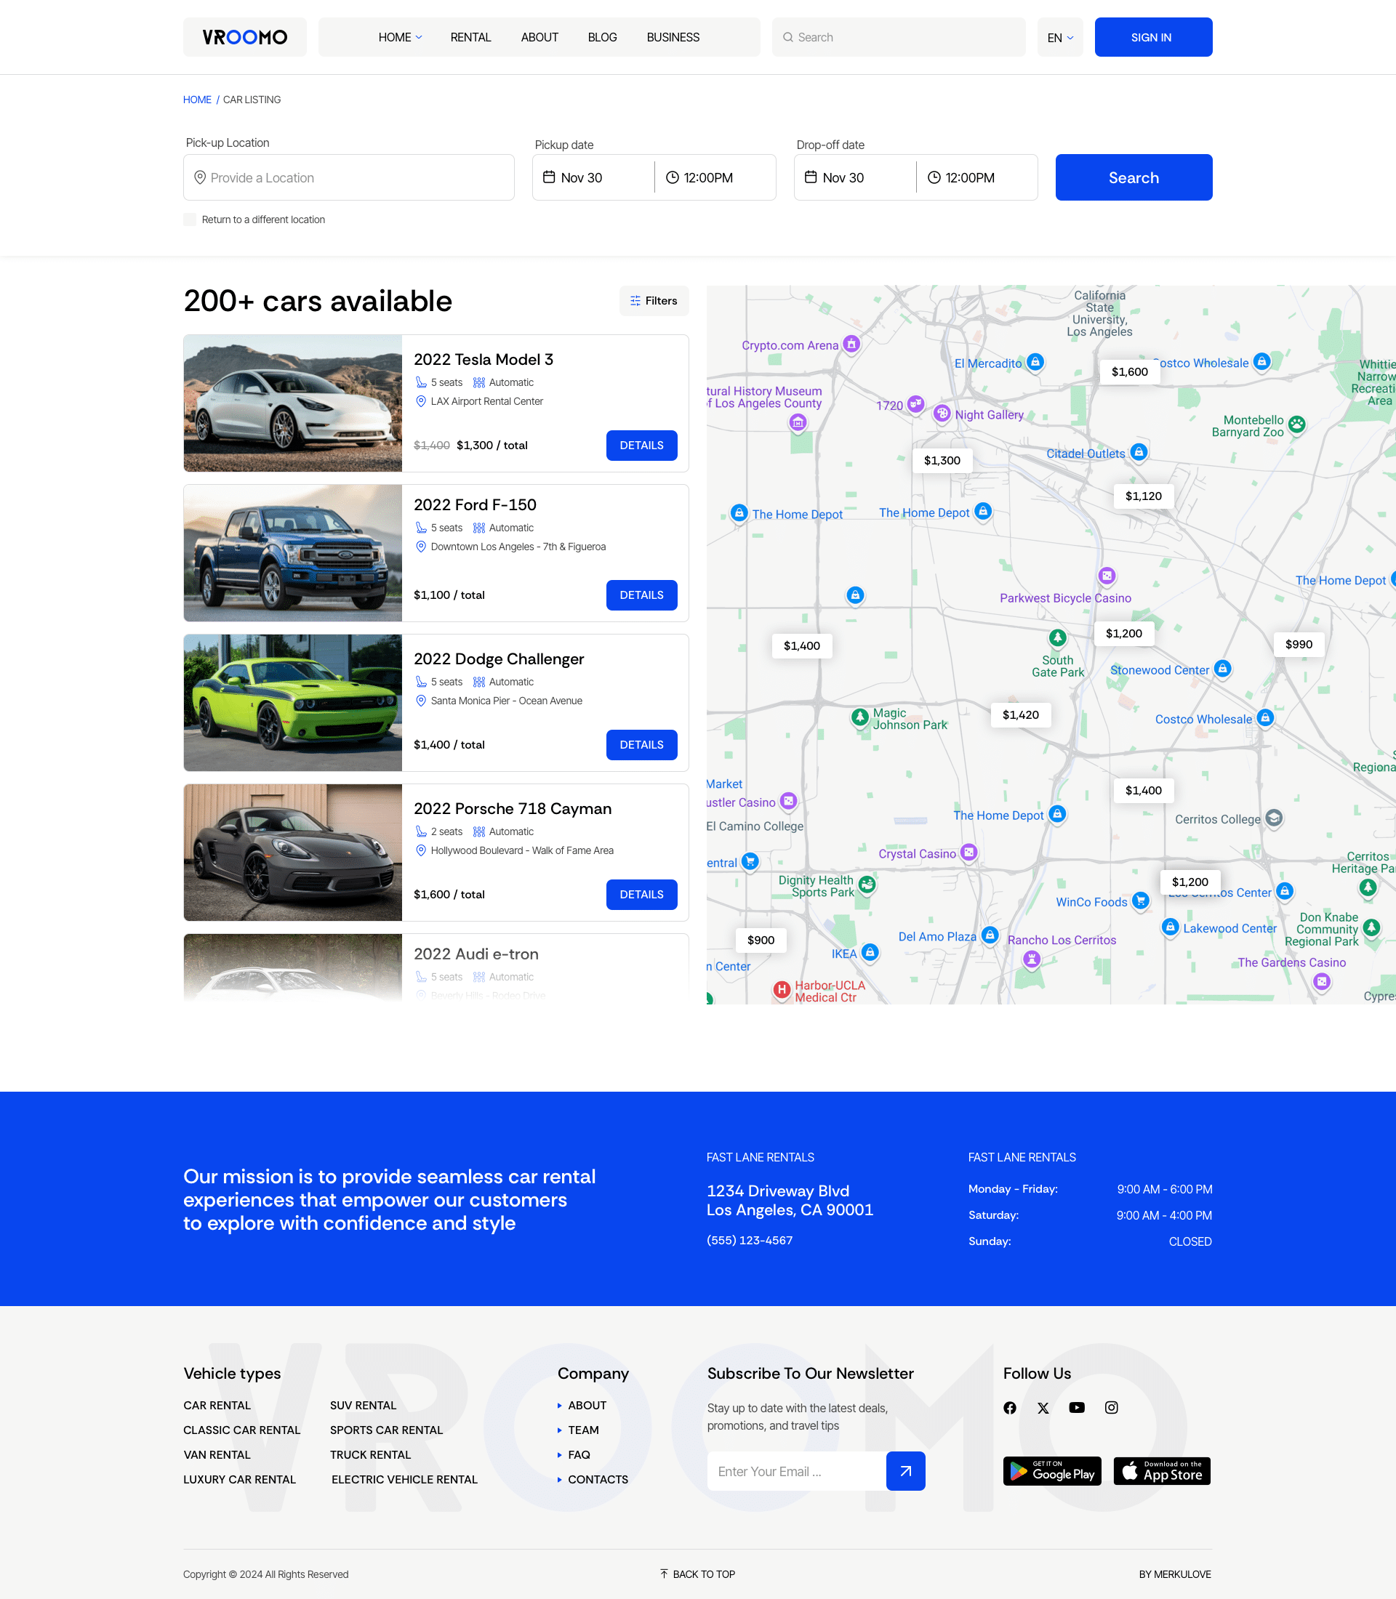The height and width of the screenshot is (1599, 1396).
Task: Submit newsletter email via arrow icon
Action: [905, 1470]
